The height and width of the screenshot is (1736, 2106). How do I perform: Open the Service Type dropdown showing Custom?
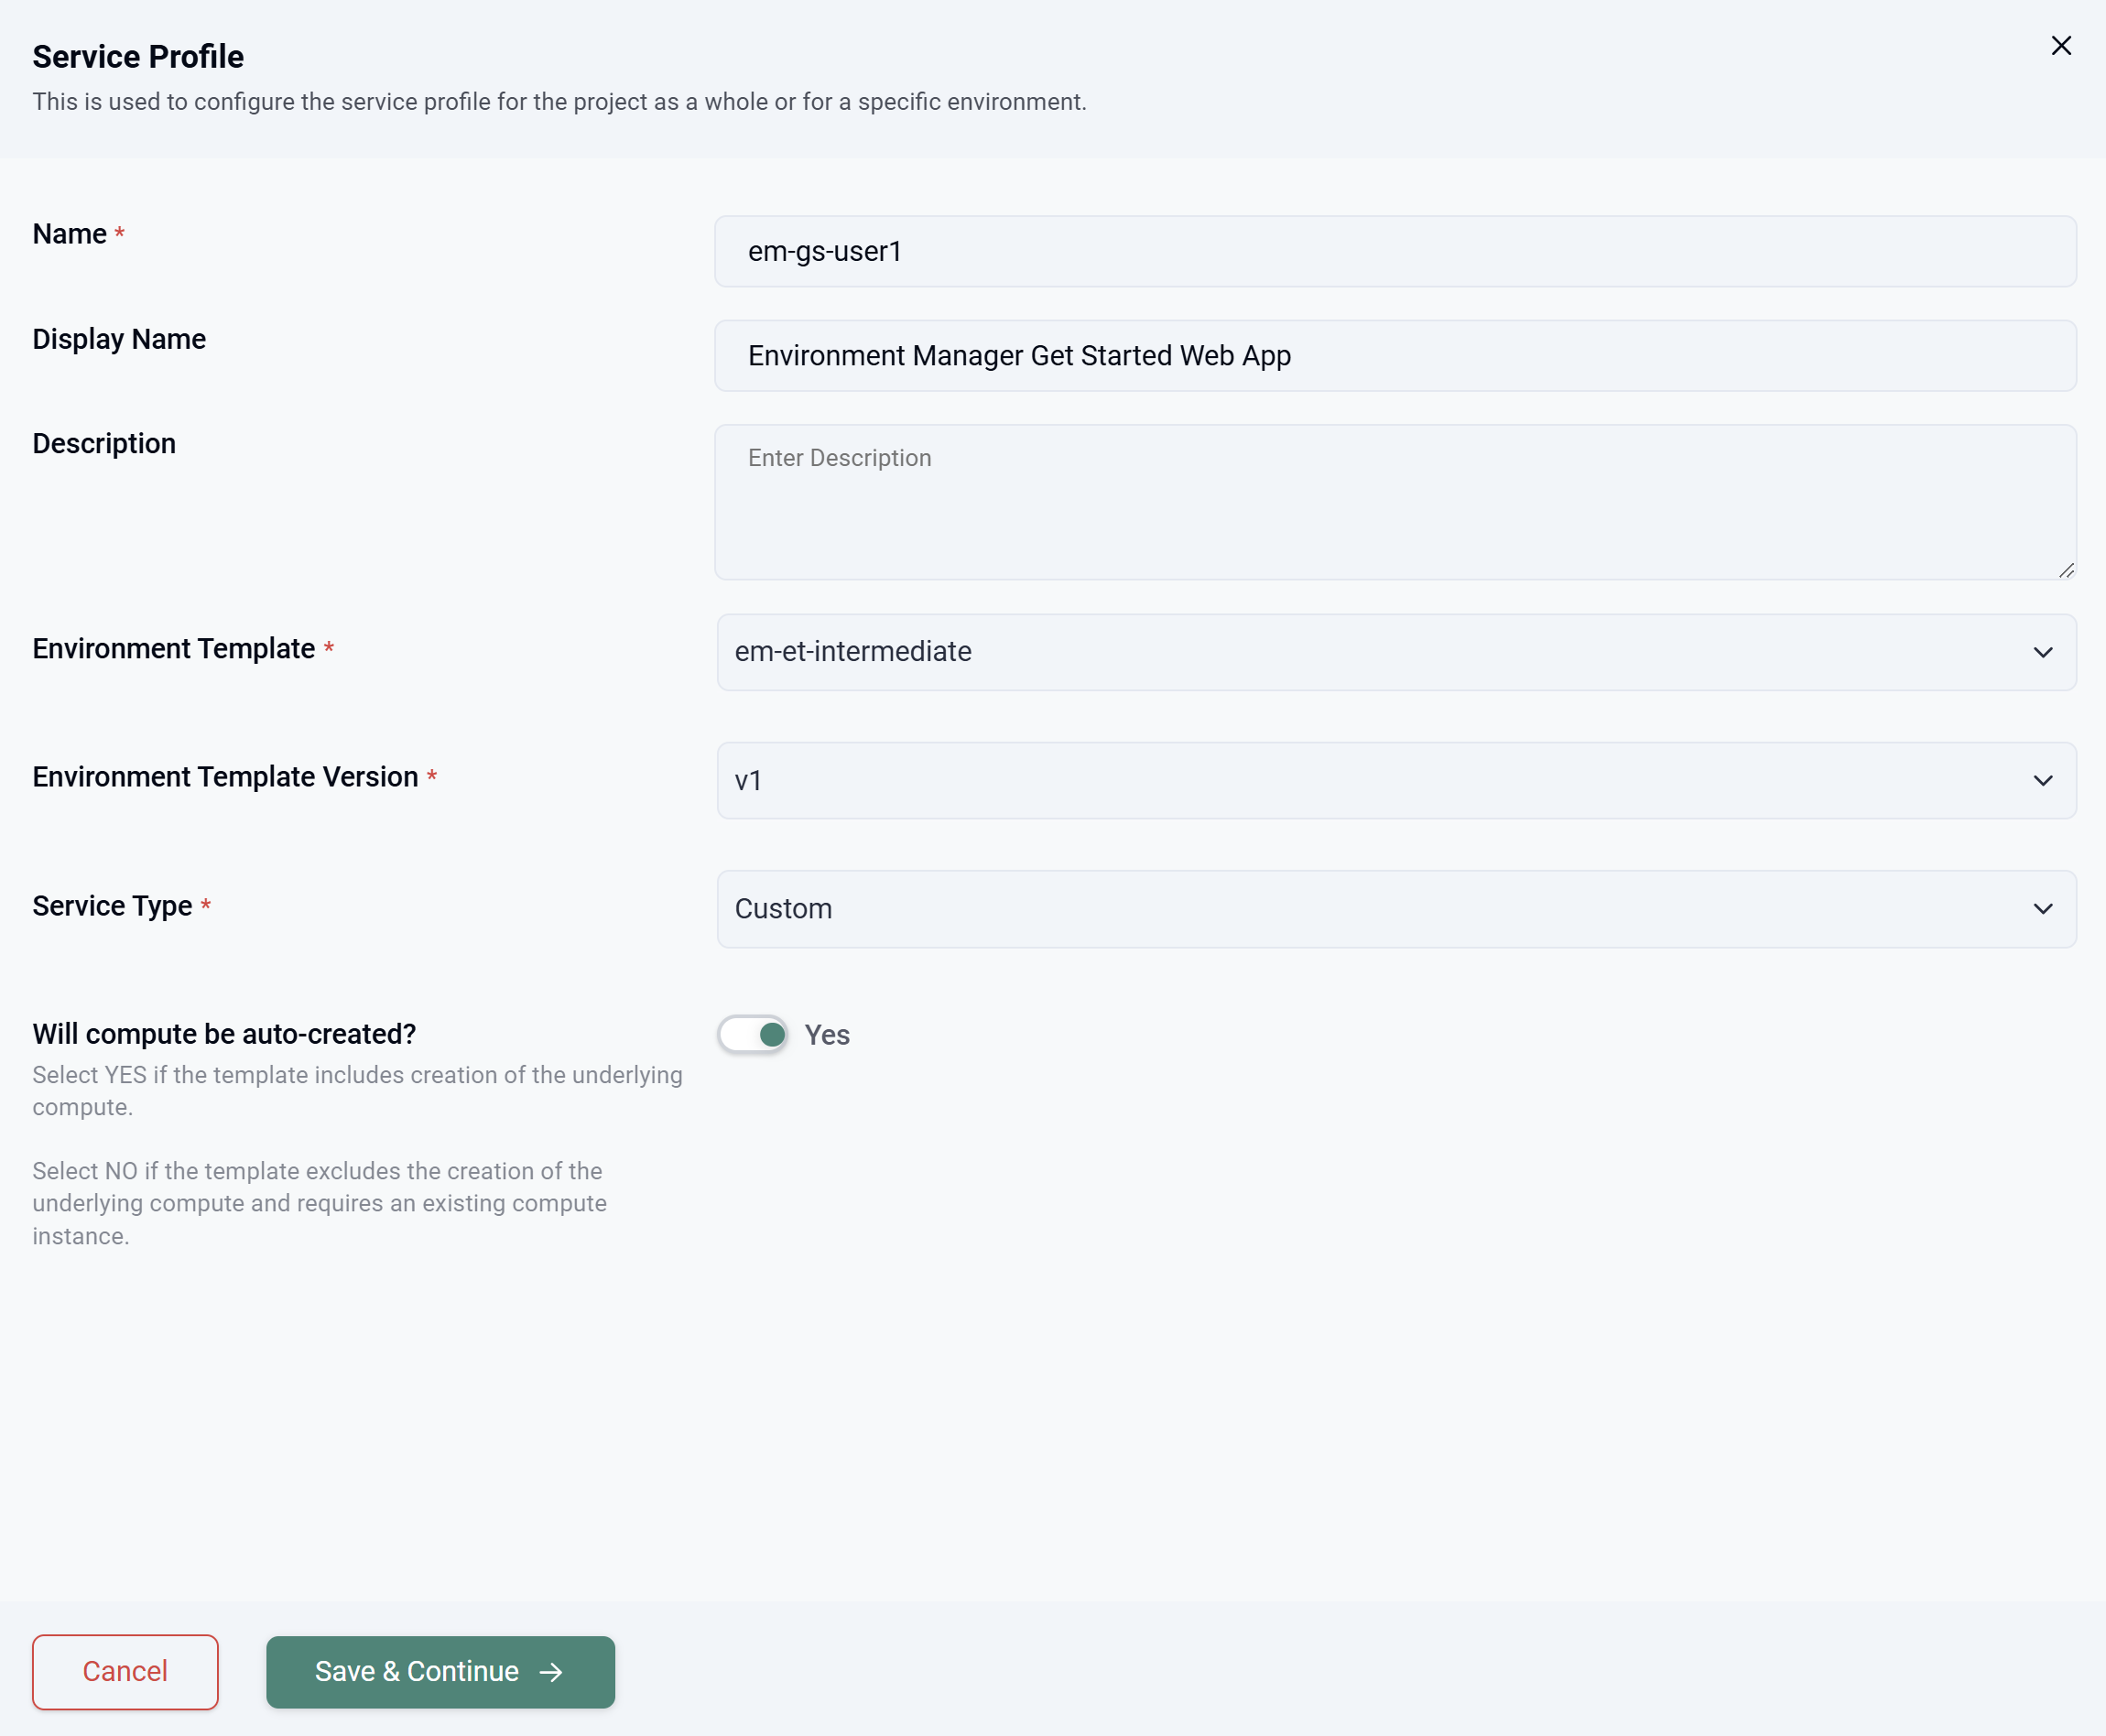pyautogui.click(x=1395, y=909)
